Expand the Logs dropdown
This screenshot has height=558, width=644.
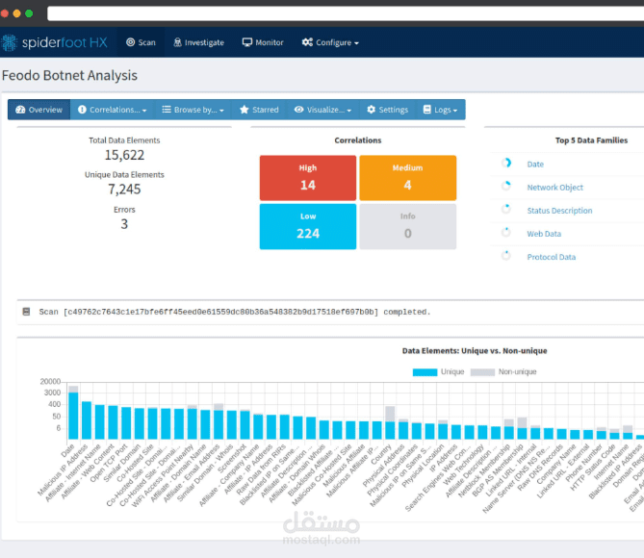(x=440, y=110)
